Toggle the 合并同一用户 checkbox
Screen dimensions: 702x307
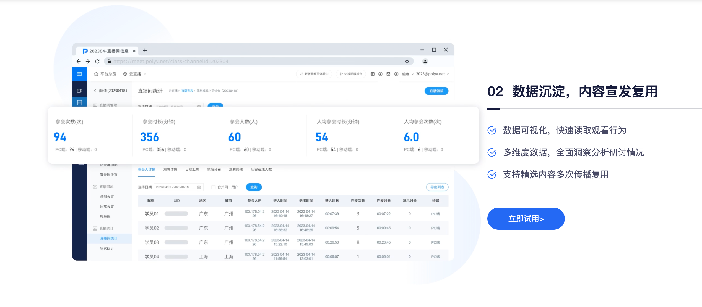tap(213, 187)
